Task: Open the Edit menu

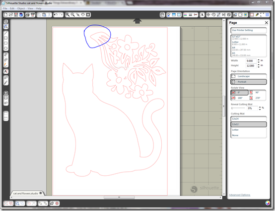Action: click(12, 8)
